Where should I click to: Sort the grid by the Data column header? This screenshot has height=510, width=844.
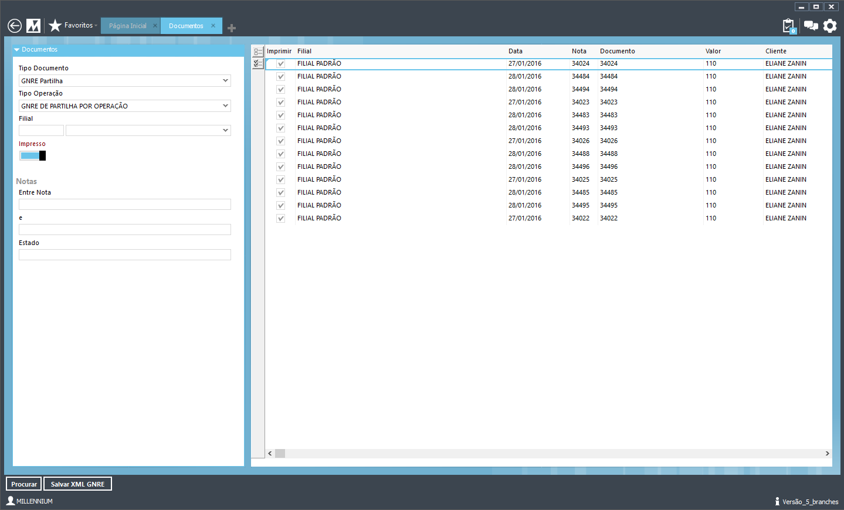[x=516, y=52]
